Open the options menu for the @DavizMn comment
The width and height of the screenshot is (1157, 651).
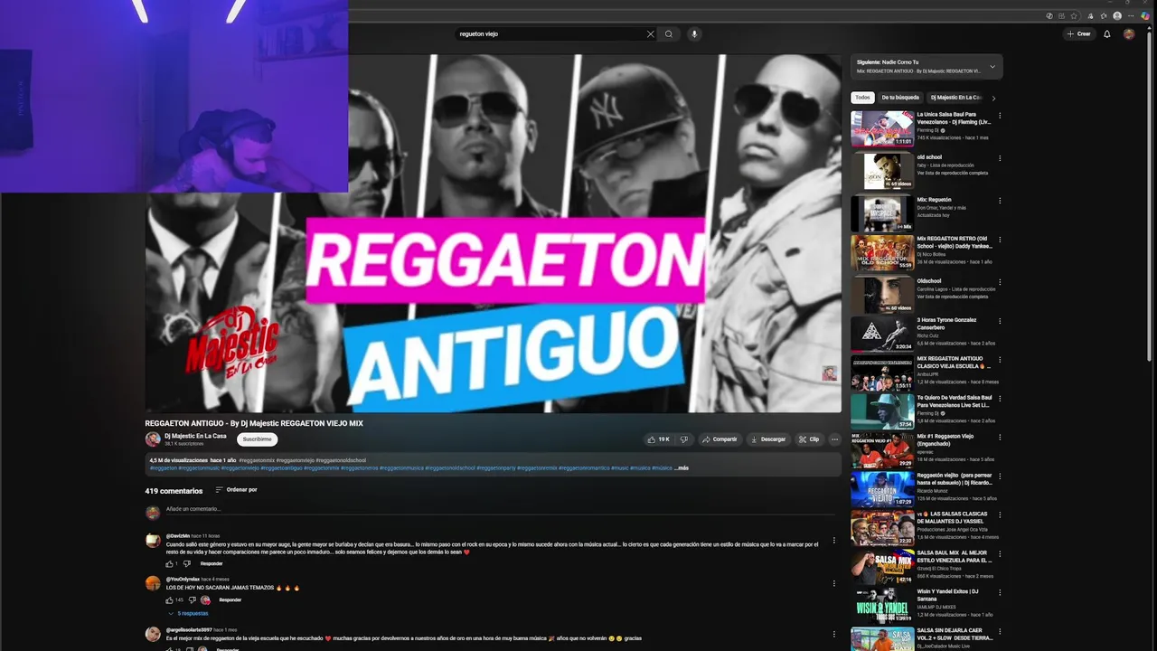[x=833, y=541]
